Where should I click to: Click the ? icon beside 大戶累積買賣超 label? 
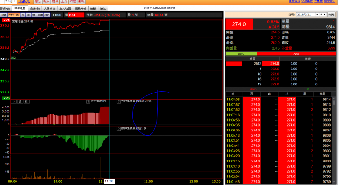[119, 101]
